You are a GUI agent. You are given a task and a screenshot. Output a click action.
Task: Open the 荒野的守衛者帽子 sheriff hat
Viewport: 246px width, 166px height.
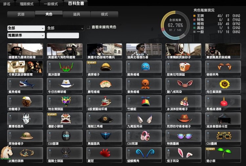(x=183, y=120)
